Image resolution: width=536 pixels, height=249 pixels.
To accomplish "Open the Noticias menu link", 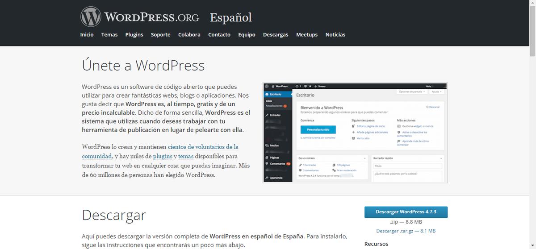I will coord(335,35).
